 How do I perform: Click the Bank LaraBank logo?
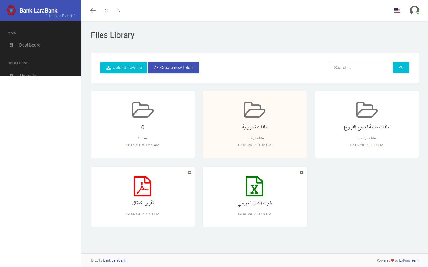tap(11, 10)
